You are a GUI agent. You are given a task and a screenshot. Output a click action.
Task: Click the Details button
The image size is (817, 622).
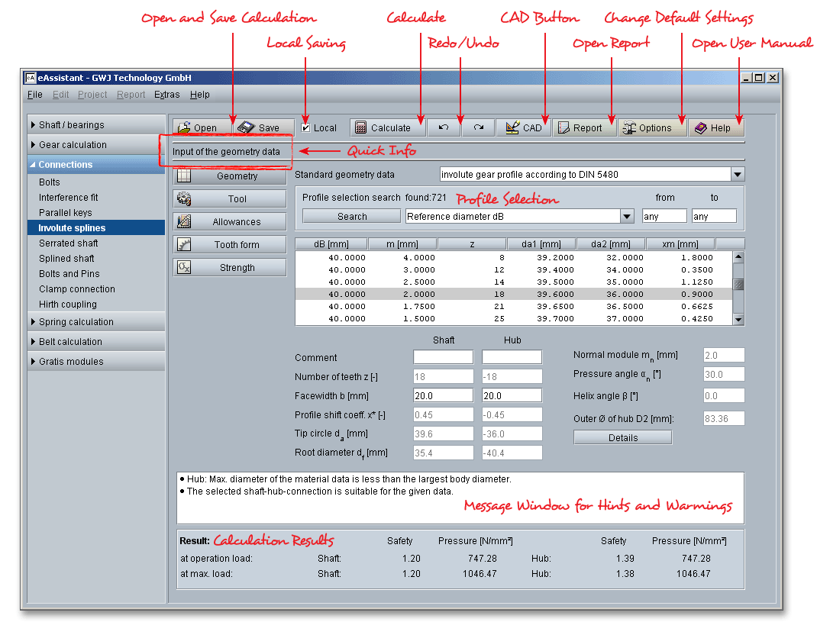pos(622,438)
